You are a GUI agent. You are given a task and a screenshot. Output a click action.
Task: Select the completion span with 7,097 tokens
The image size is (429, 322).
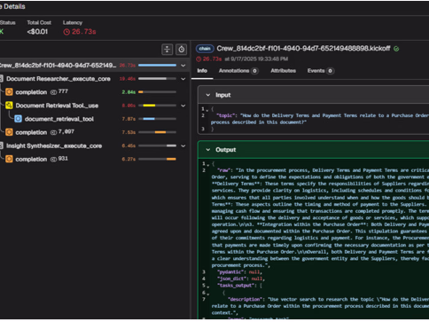point(94,132)
